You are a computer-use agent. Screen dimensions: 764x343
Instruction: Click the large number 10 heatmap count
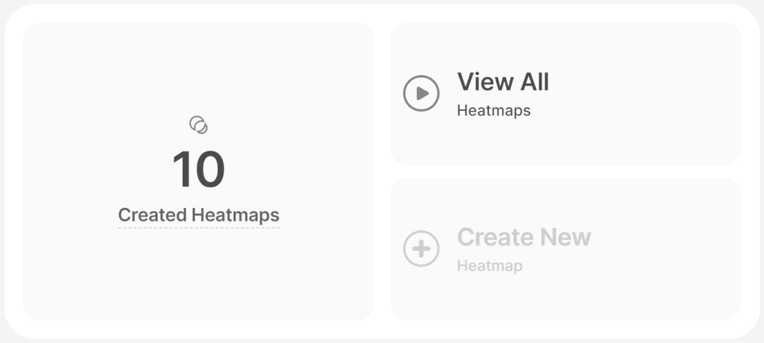[x=199, y=170]
